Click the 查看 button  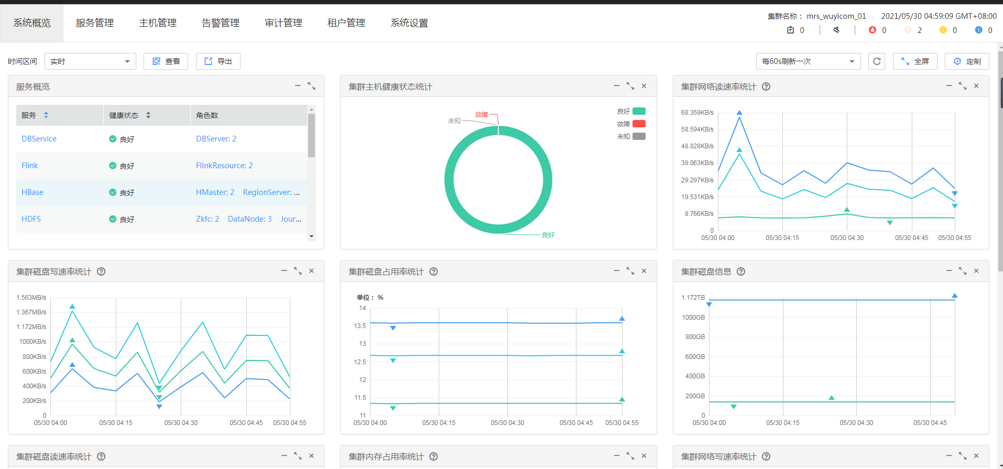(166, 61)
